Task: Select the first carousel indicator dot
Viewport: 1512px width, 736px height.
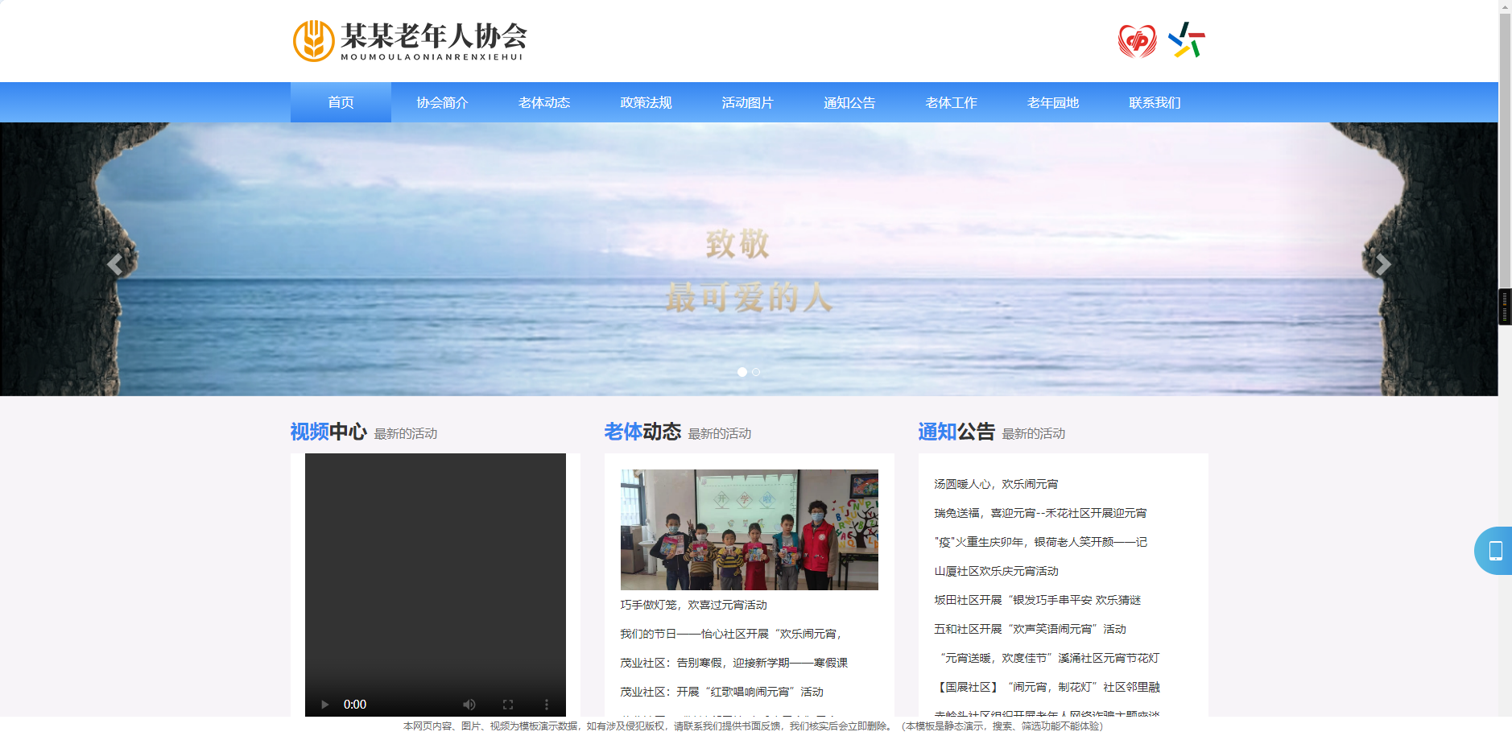Action: coord(742,372)
